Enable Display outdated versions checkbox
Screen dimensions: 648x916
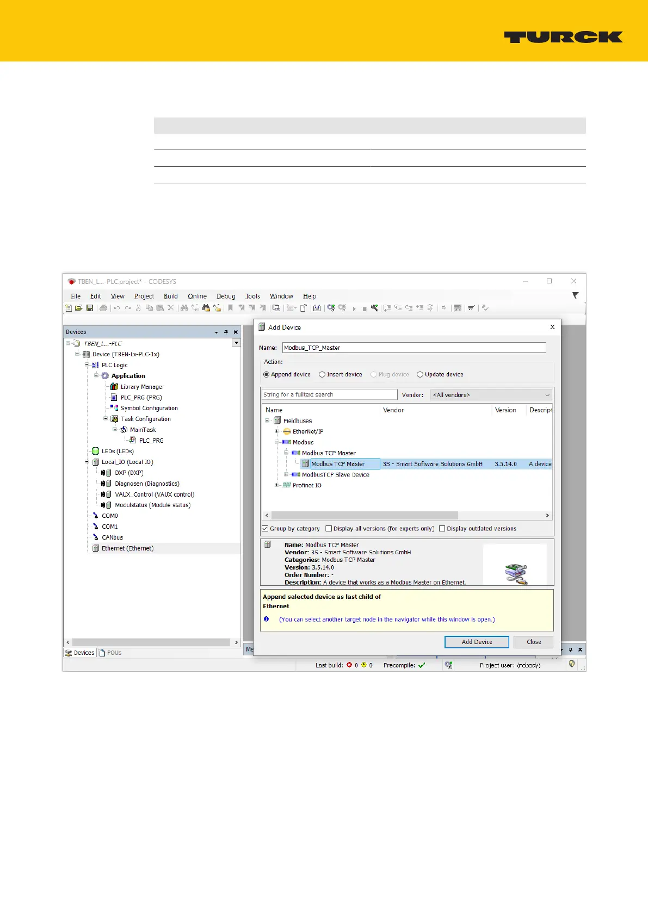[442, 528]
